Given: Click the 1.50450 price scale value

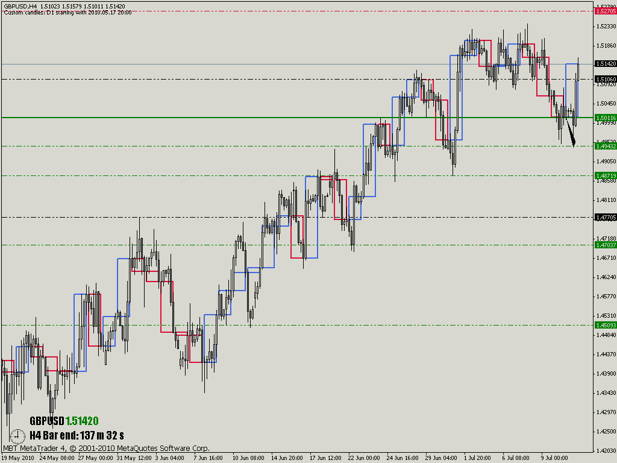Looking at the screenshot, I should click(606, 104).
